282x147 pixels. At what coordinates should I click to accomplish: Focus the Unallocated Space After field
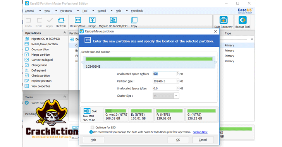[x=165, y=89]
